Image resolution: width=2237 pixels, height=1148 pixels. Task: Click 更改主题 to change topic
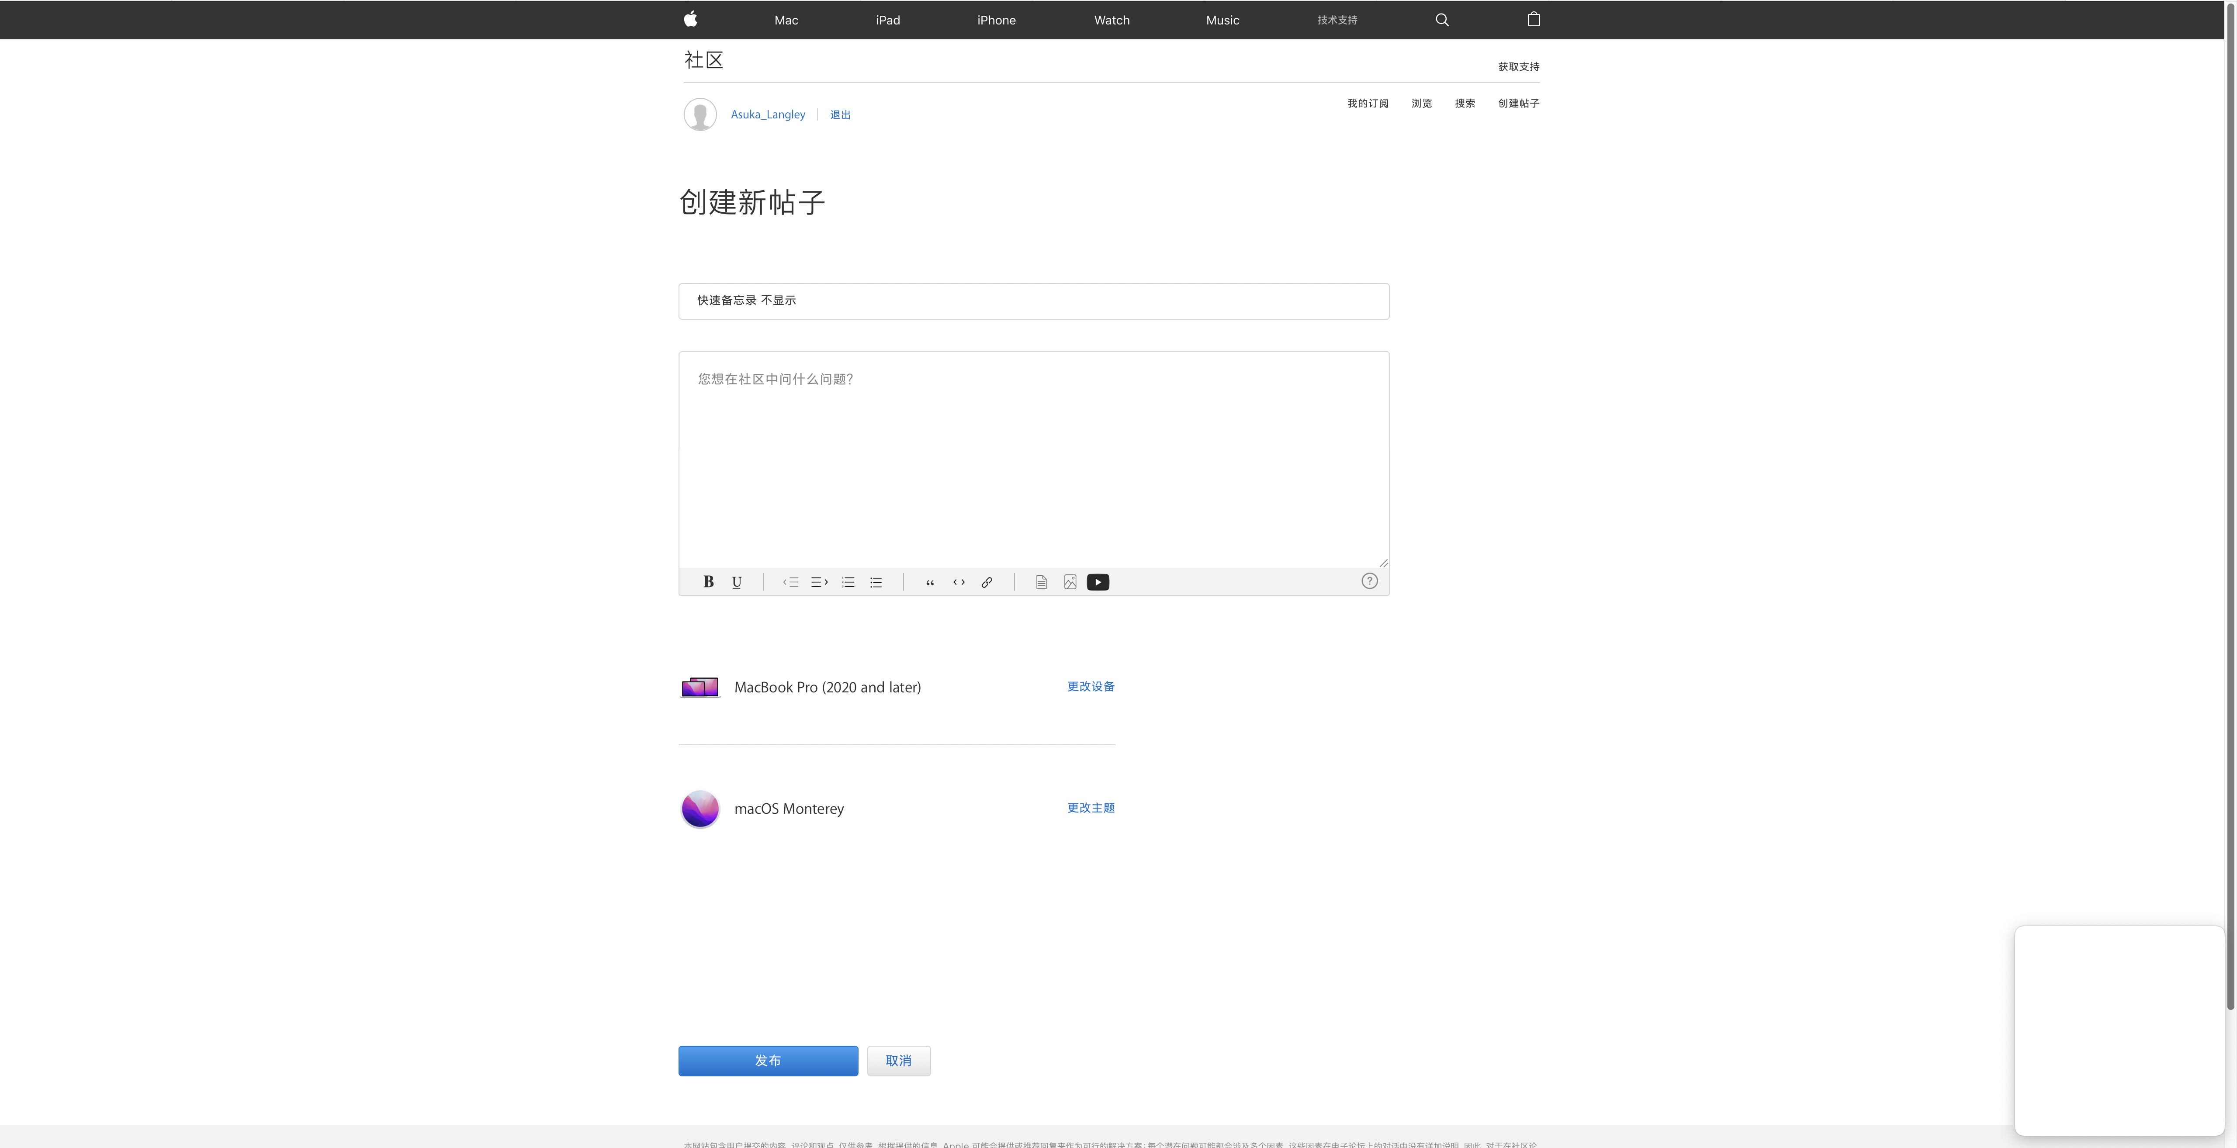click(x=1091, y=808)
